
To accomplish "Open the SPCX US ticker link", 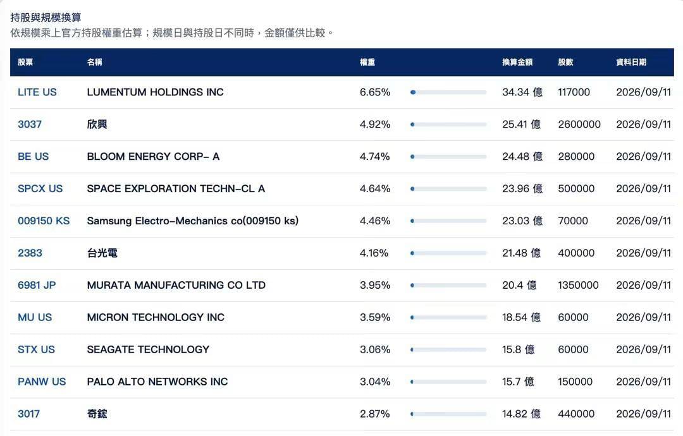I will 40,189.
